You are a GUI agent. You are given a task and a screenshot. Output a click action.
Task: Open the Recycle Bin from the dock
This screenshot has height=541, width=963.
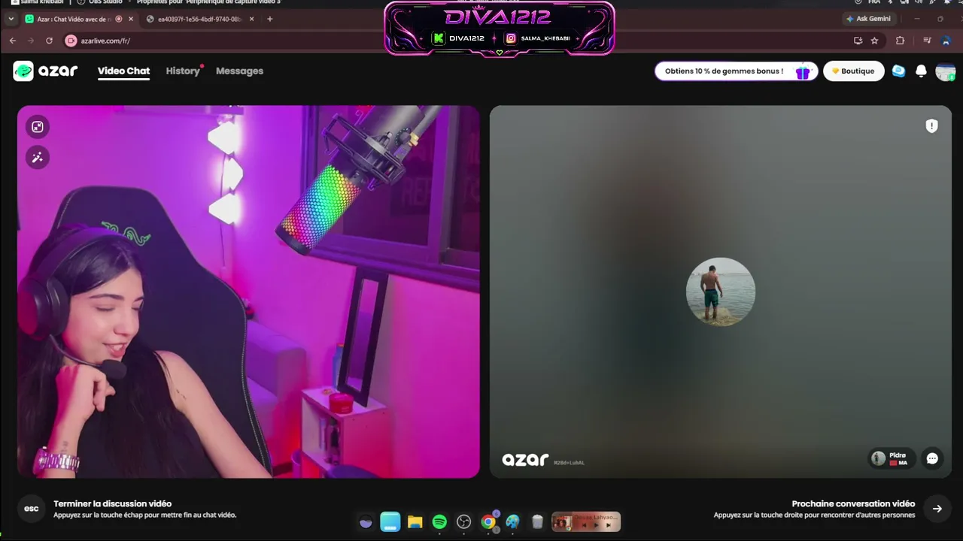(537, 522)
